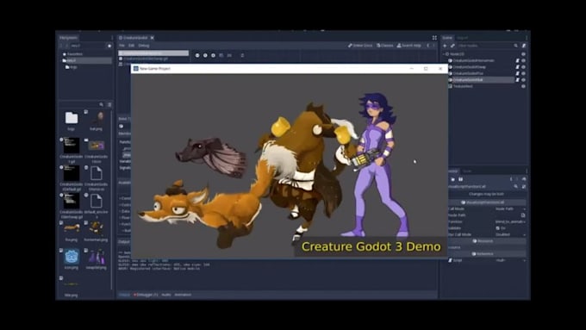Open script attached to CreatureGodotFox node
The height and width of the screenshot is (330, 586).
tap(518, 73)
